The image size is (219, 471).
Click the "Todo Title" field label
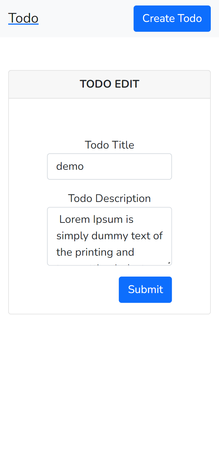tap(109, 145)
